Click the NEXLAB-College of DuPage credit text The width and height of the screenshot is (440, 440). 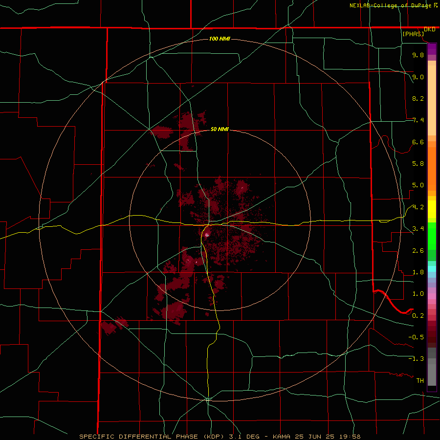390,5
